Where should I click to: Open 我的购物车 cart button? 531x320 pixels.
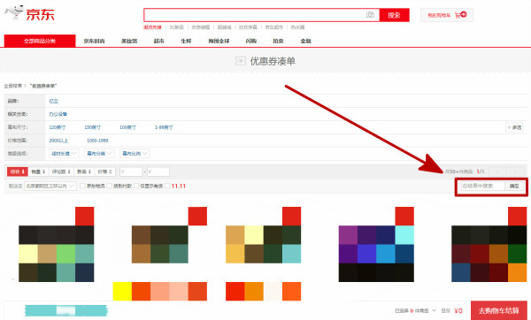(447, 15)
